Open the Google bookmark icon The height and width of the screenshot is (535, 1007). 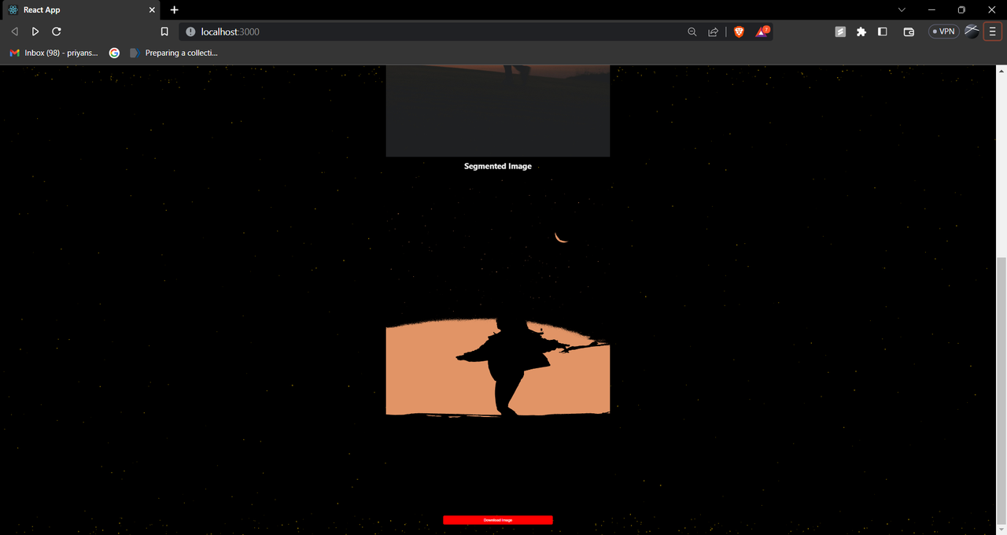(x=114, y=53)
